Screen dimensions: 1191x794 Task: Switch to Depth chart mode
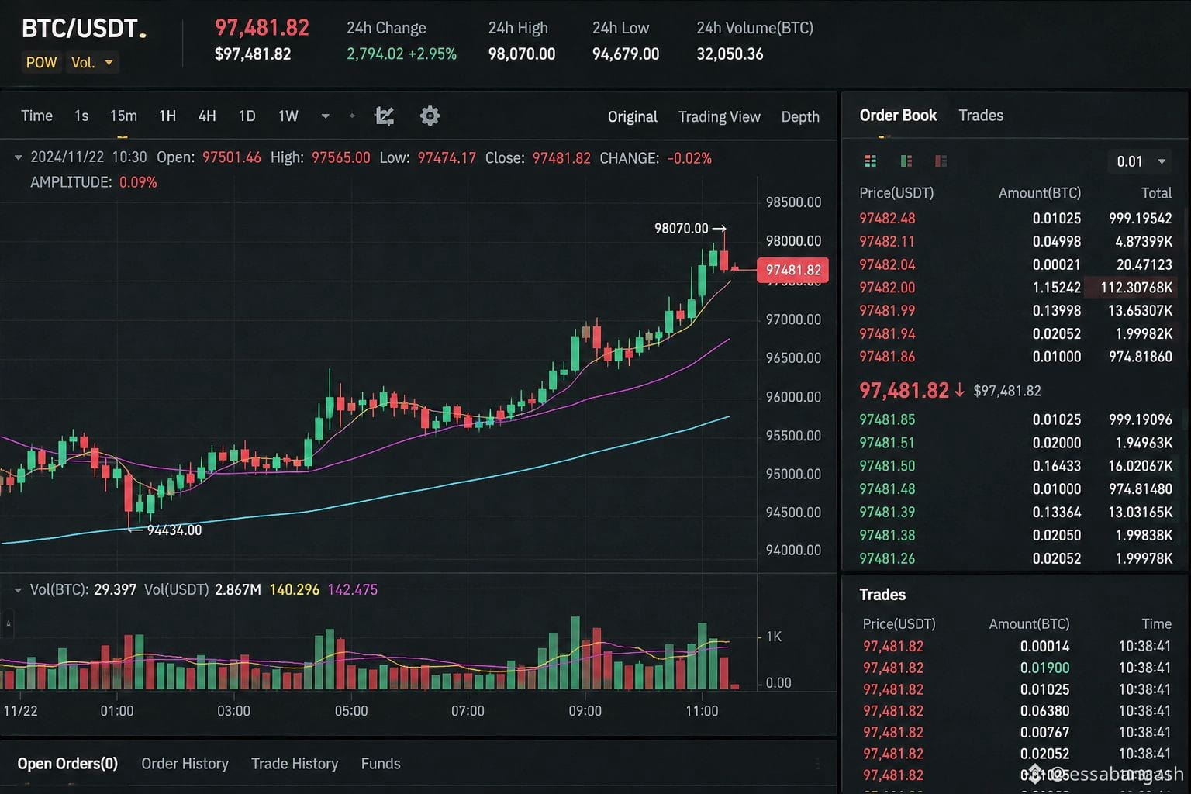click(800, 117)
